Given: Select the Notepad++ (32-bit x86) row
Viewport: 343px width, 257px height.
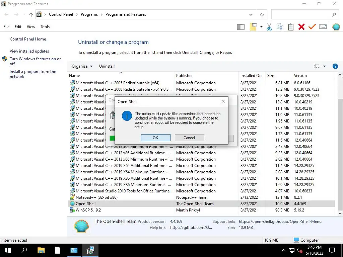Looking at the screenshot, I should pyautogui.click(x=201, y=197).
